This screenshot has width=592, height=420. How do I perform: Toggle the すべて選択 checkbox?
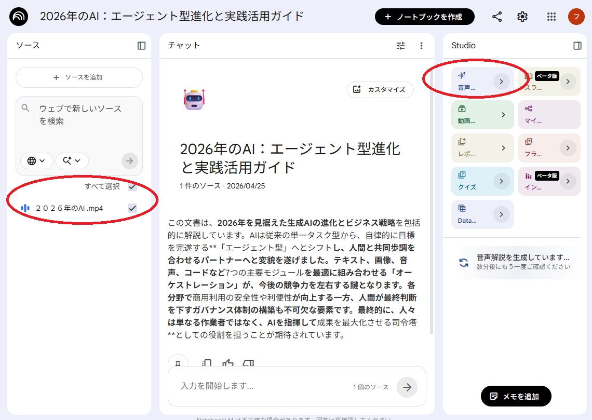132,186
